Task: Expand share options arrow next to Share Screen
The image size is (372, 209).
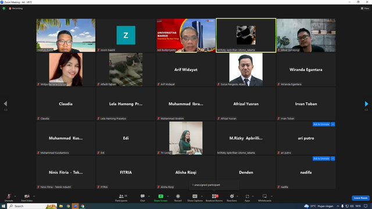Action: tap(168, 196)
